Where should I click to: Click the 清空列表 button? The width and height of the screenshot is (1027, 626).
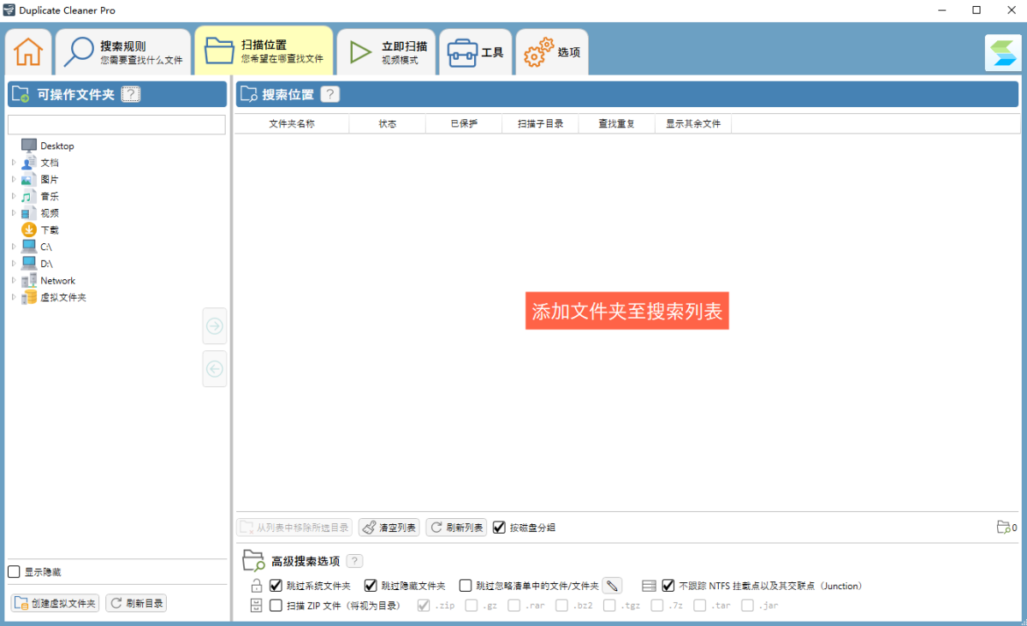(389, 528)
